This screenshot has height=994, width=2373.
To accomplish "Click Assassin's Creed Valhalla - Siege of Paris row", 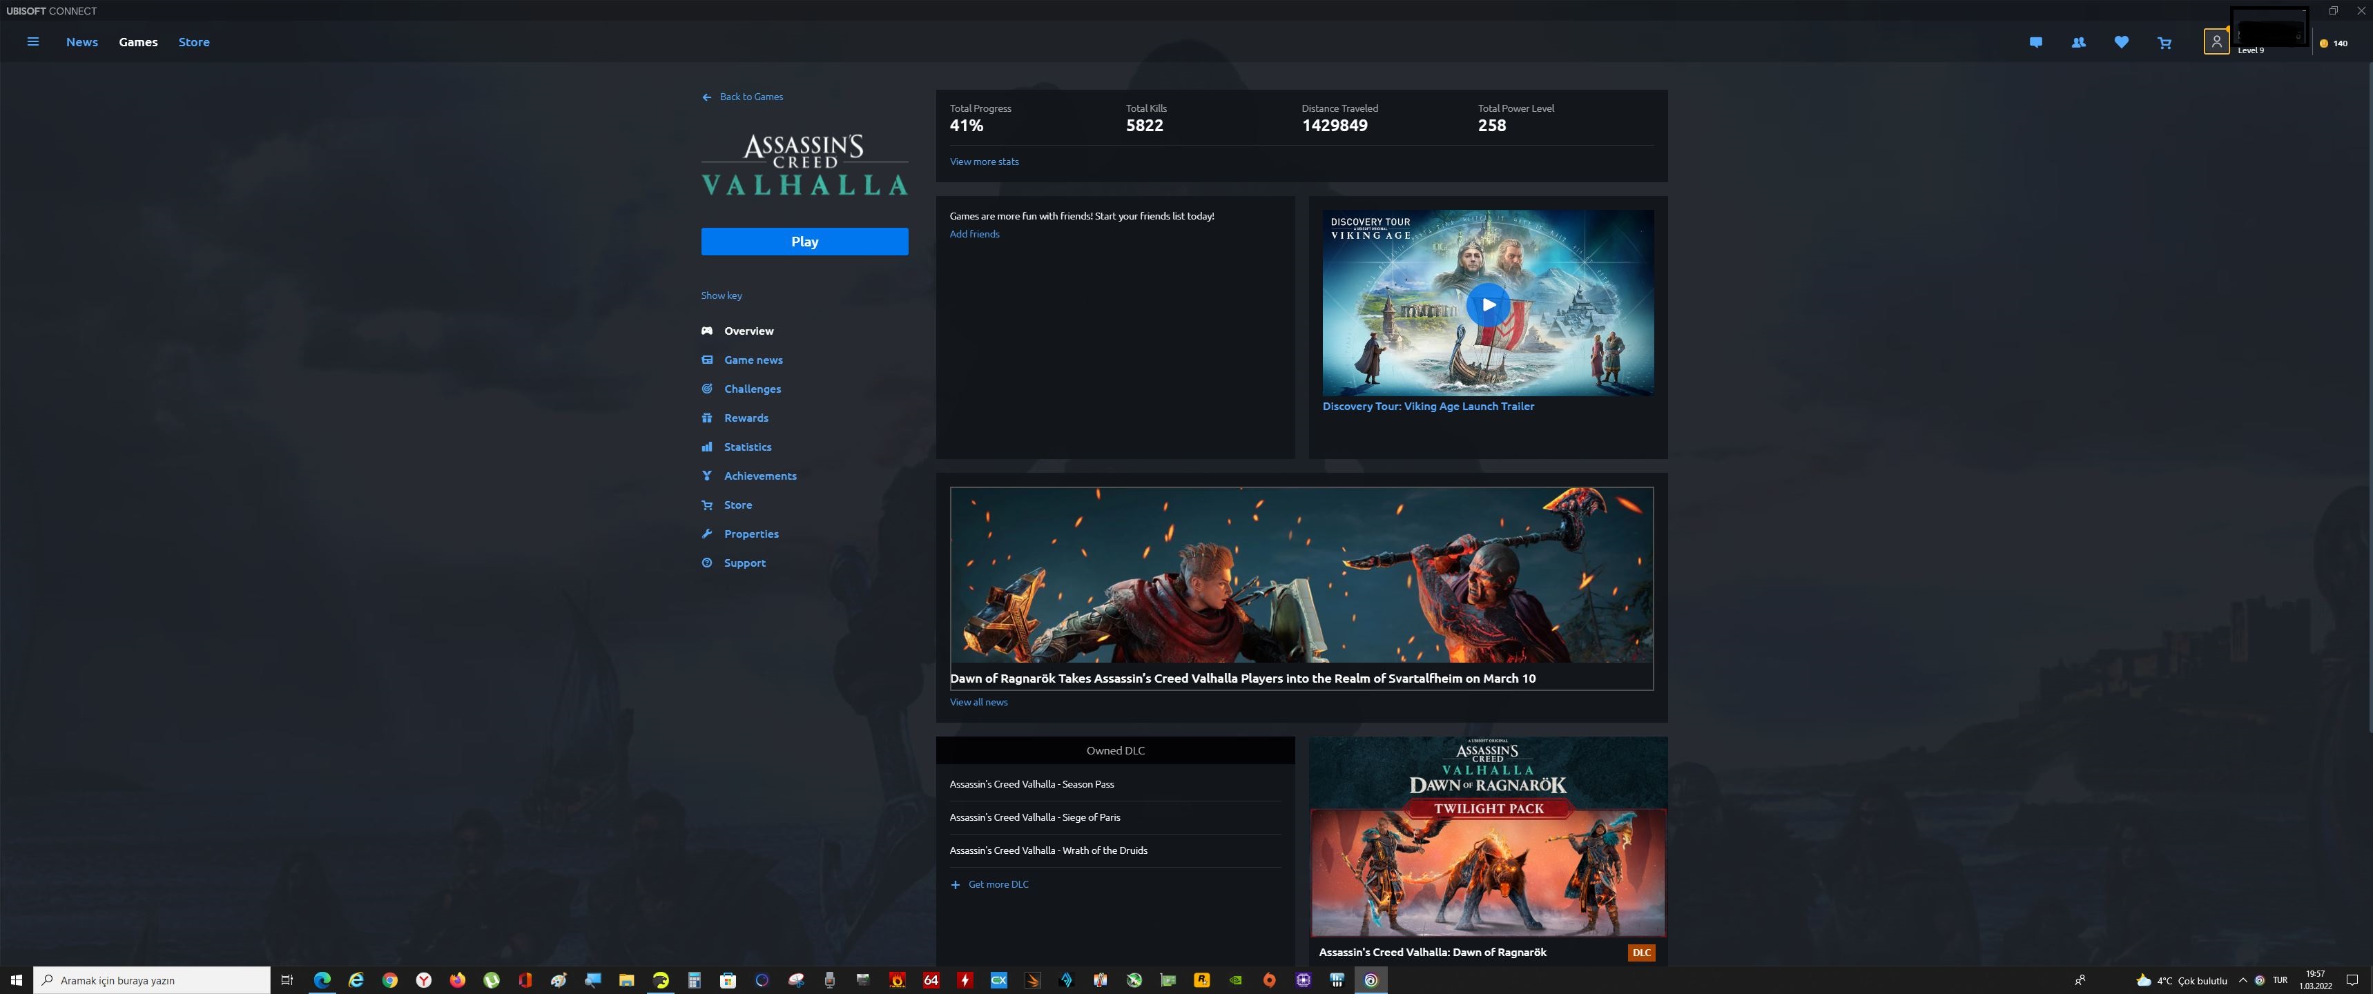I will pos(1116,817).
